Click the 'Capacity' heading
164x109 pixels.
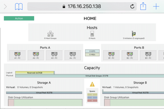[92, 68]
